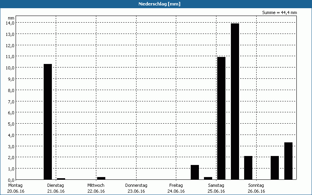Select the date 25.06.16
Screen dimensions: 312x195
click(x=216, y=191)
